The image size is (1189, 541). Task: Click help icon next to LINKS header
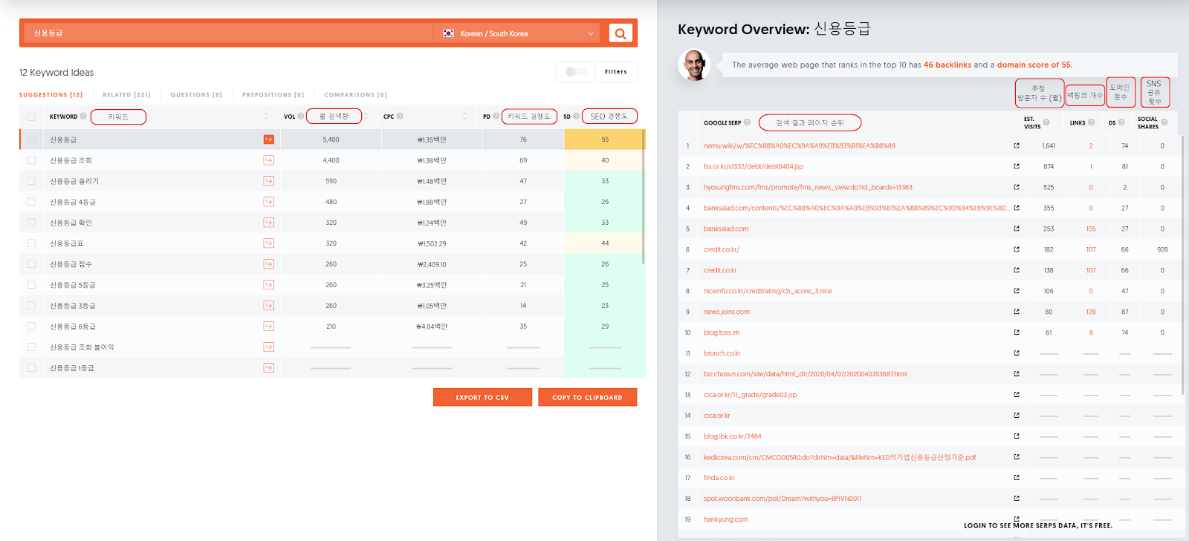1091,122
